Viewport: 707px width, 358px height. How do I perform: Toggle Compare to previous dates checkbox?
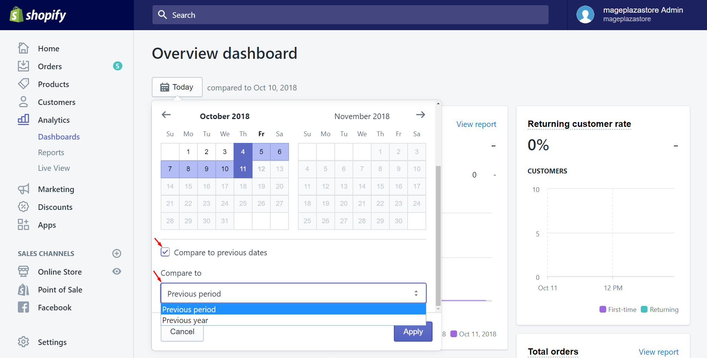(165, 252)
